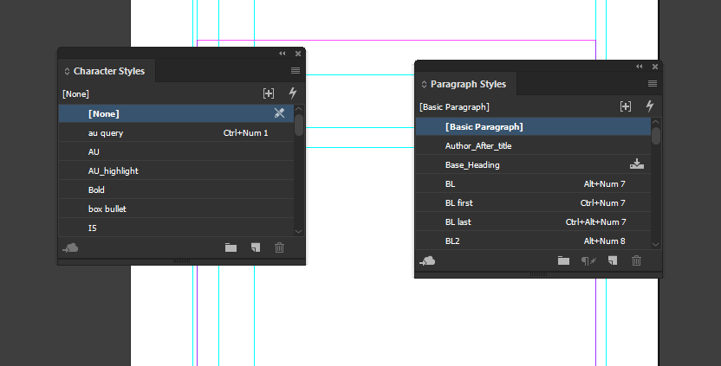Collapse the Character Styles panel to icons
Screen dimensions: 721x366
[x=283, y=54]
